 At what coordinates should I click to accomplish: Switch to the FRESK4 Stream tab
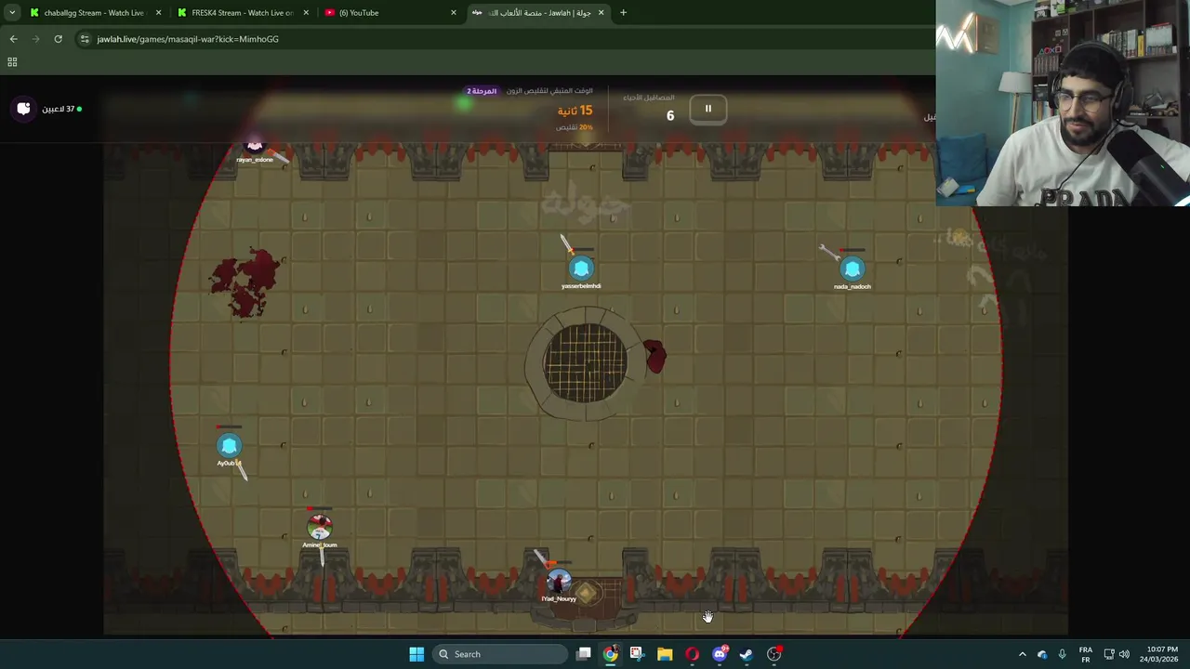tap(241, 13)
